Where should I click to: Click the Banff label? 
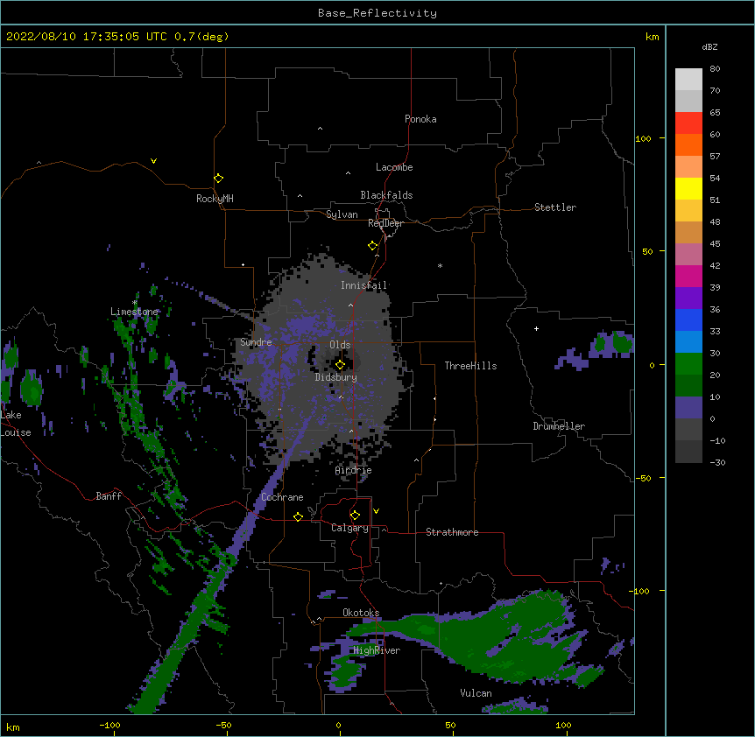(x=109, y=496)
